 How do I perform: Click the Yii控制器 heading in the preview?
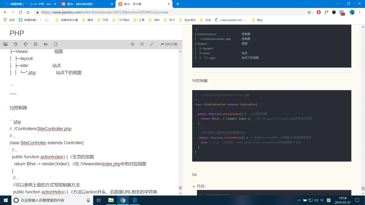point(200,81)
